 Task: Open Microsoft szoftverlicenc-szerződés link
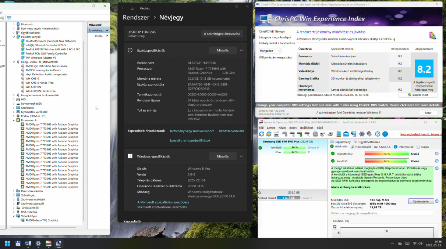pyautogui.click(x=162, y=207)
